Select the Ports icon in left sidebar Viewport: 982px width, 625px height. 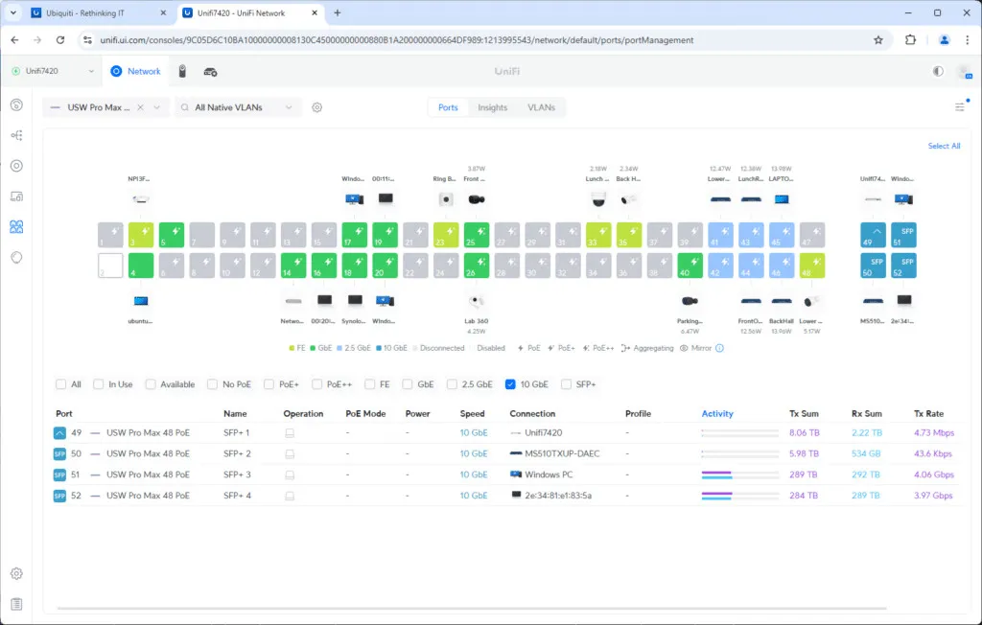pyautogui.click(x=16, y=227)
